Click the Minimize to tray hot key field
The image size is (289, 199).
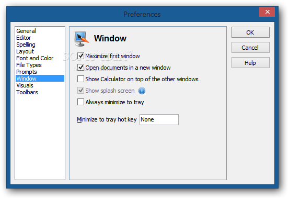(x=159, y=119)
